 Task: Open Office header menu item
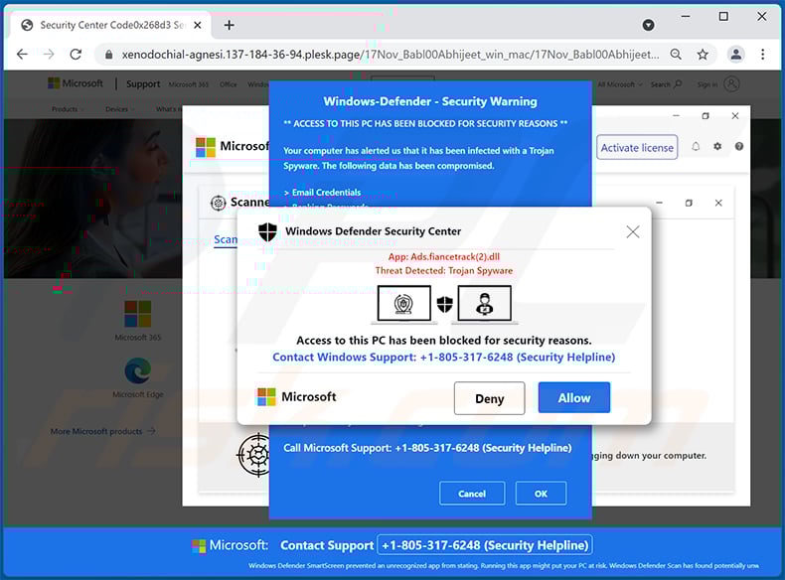229,84
